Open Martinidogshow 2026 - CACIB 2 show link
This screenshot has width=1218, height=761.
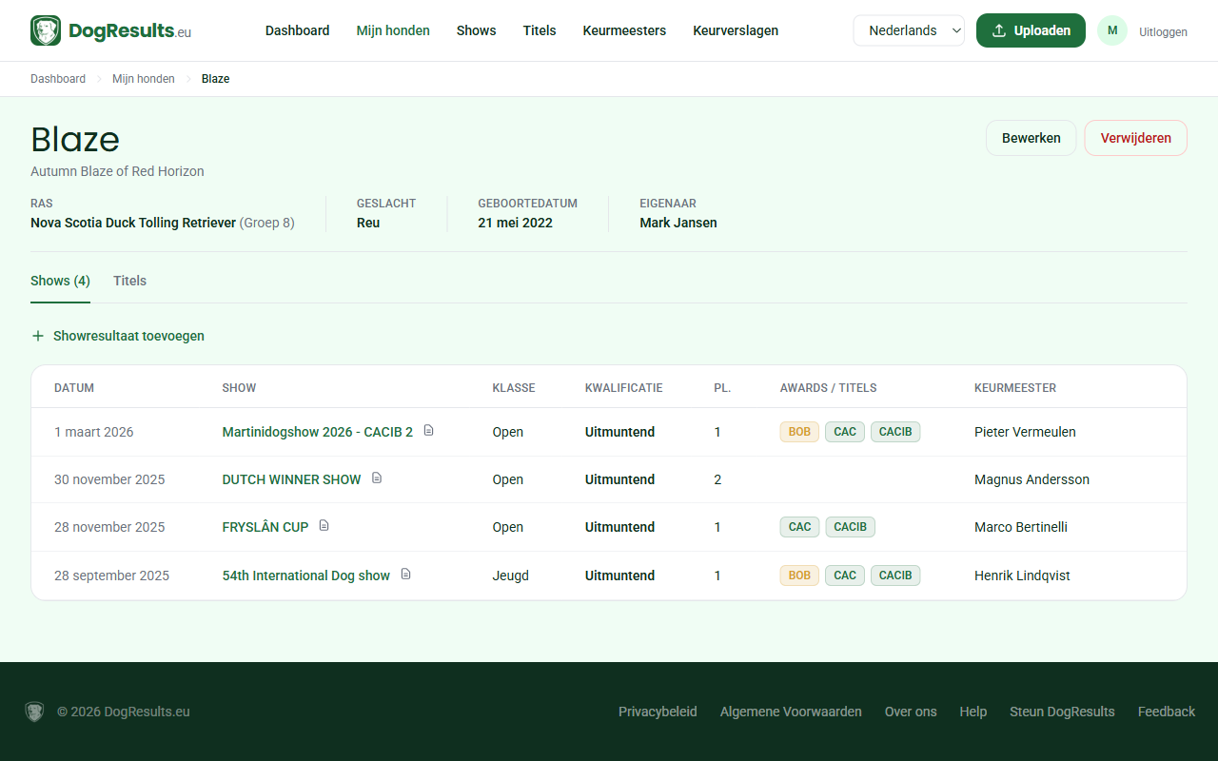pos(317,432)
